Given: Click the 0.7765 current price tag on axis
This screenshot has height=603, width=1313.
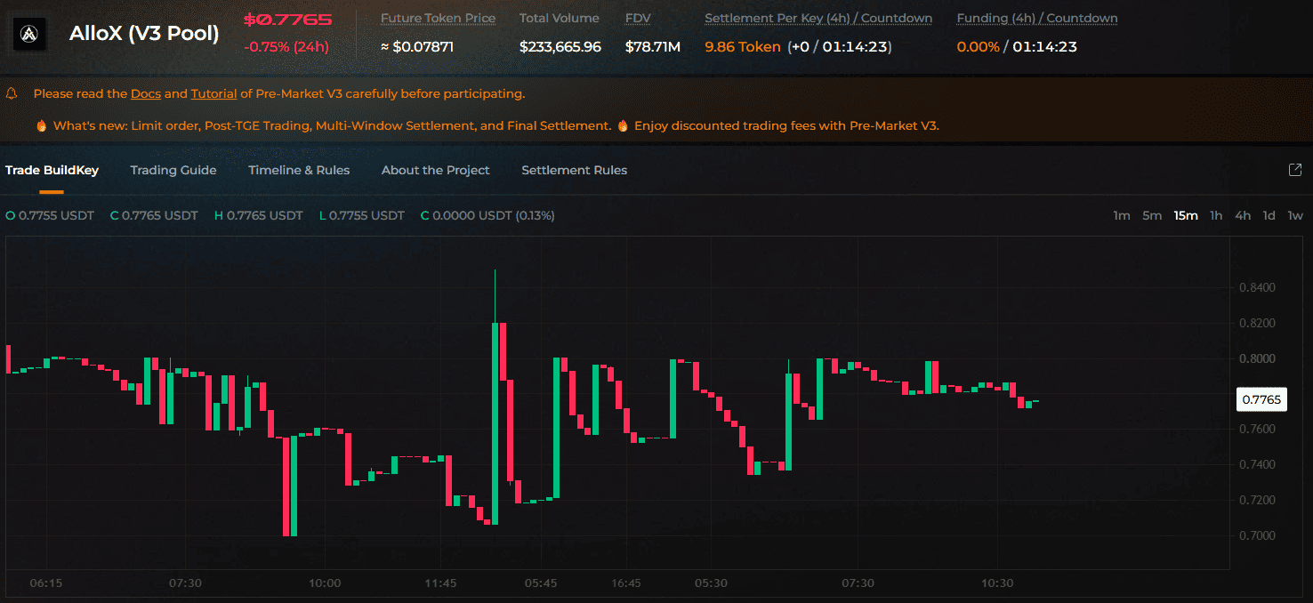Looking at the screenshot, I should click(1261, 399).
